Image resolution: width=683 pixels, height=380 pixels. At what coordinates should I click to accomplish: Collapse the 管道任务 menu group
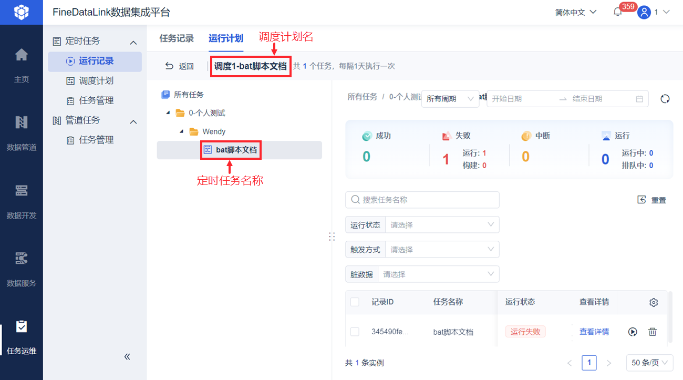click(x=133, y=121)
